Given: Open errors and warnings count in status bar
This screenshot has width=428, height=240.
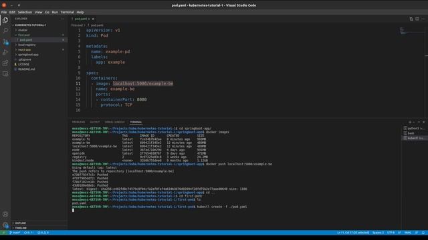Looking at the screenshot, I should pos(43,233).
